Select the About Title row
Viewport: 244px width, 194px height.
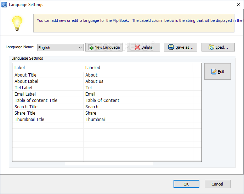(x=107, y=75)
